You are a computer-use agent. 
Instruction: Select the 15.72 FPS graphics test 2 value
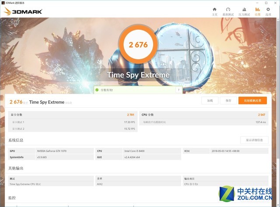pos(129,129)
